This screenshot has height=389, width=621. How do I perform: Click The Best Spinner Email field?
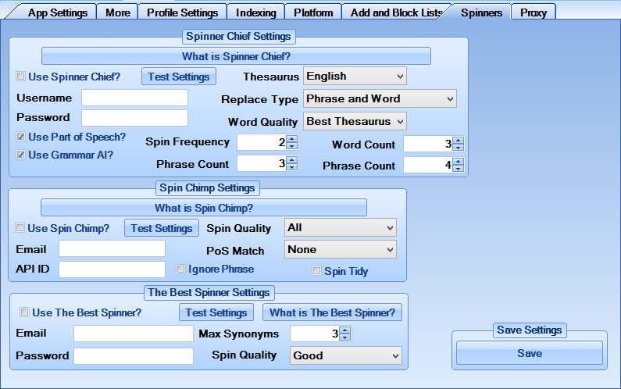[134, 334]
